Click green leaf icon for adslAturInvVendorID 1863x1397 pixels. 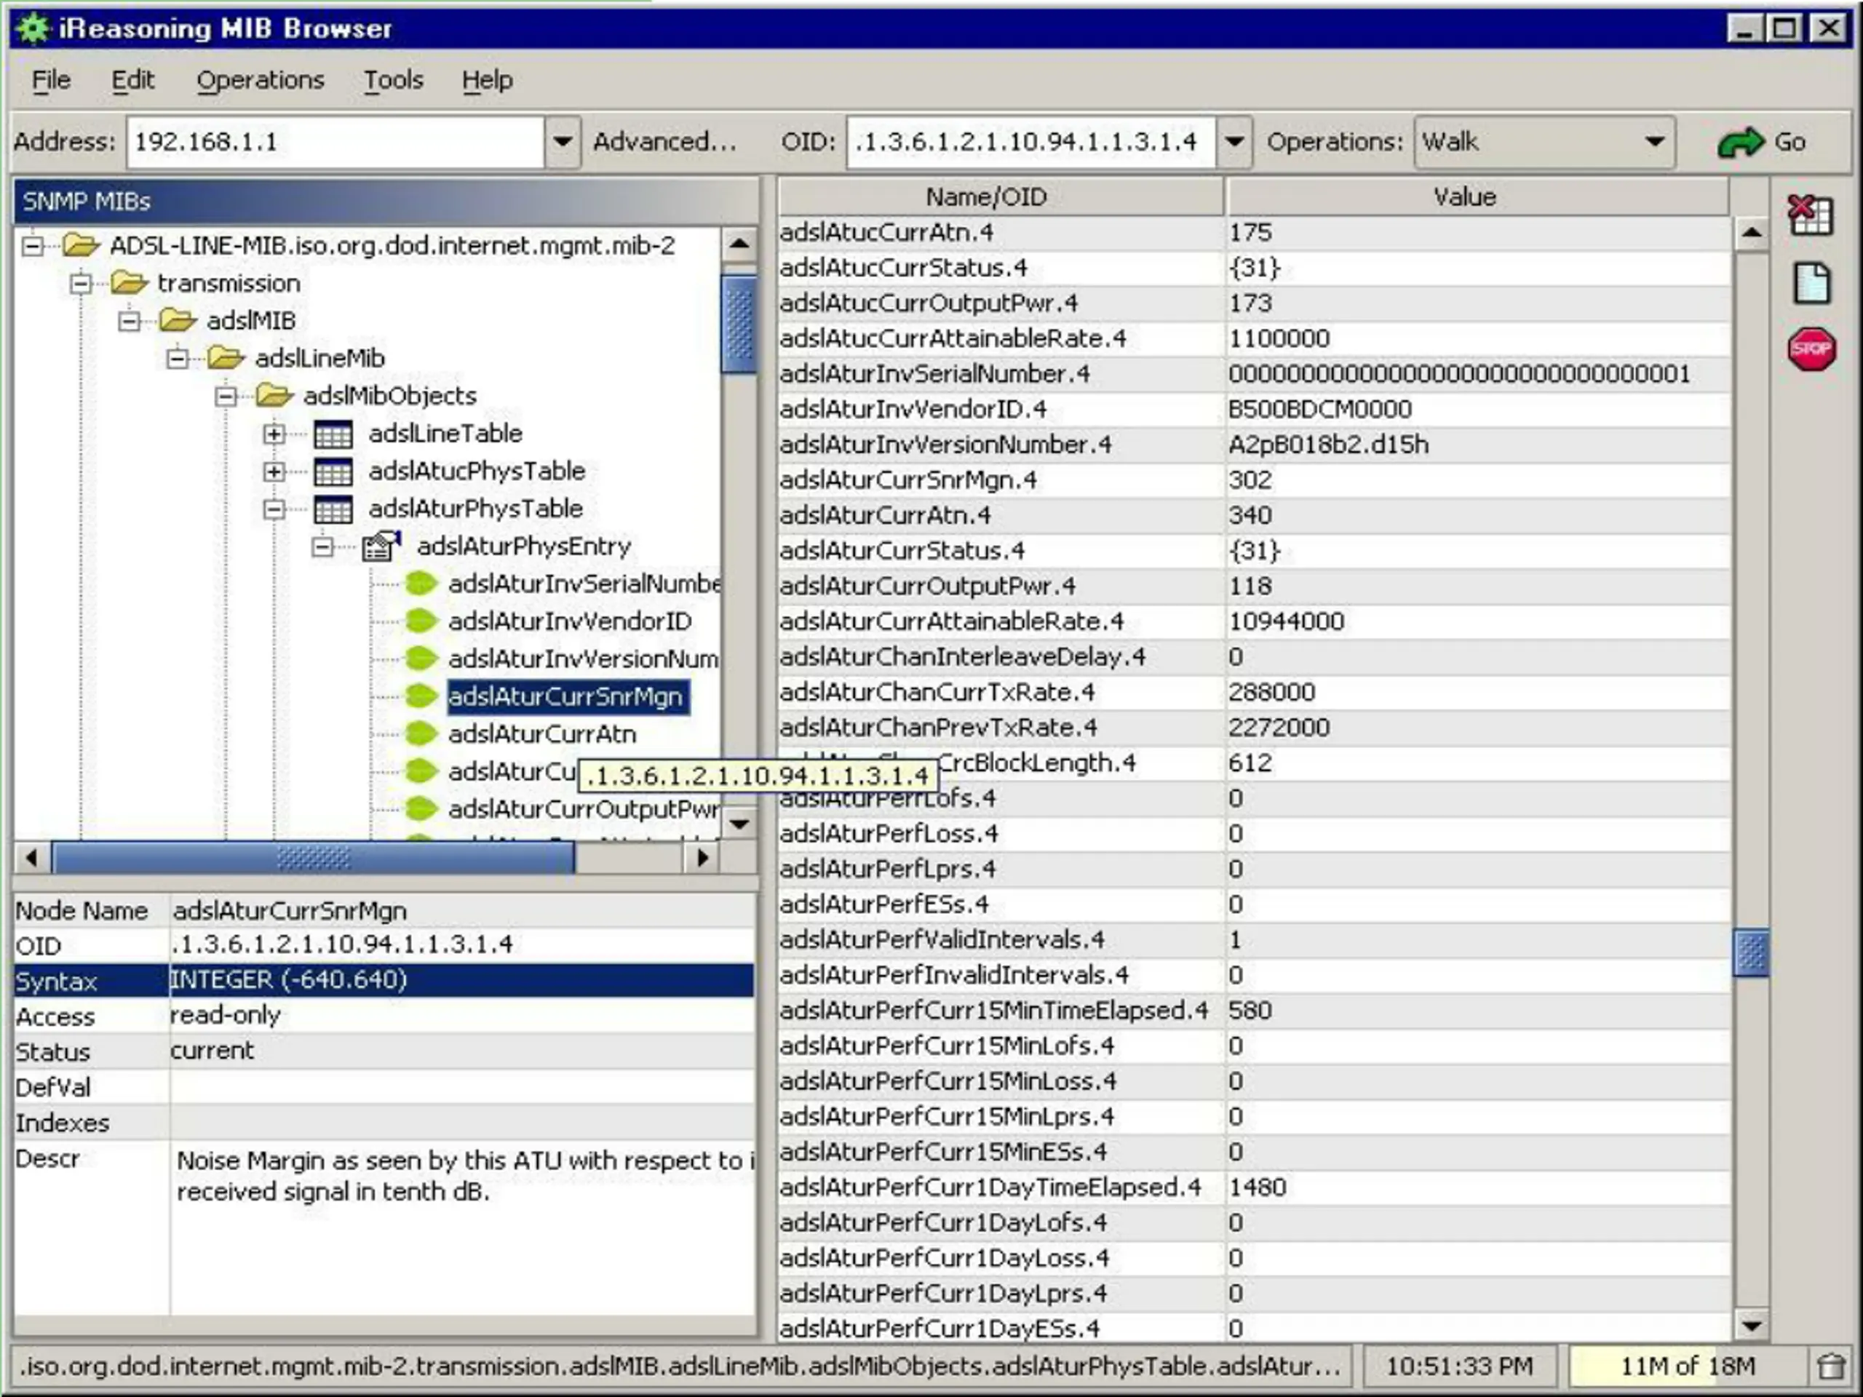(421, 621)
